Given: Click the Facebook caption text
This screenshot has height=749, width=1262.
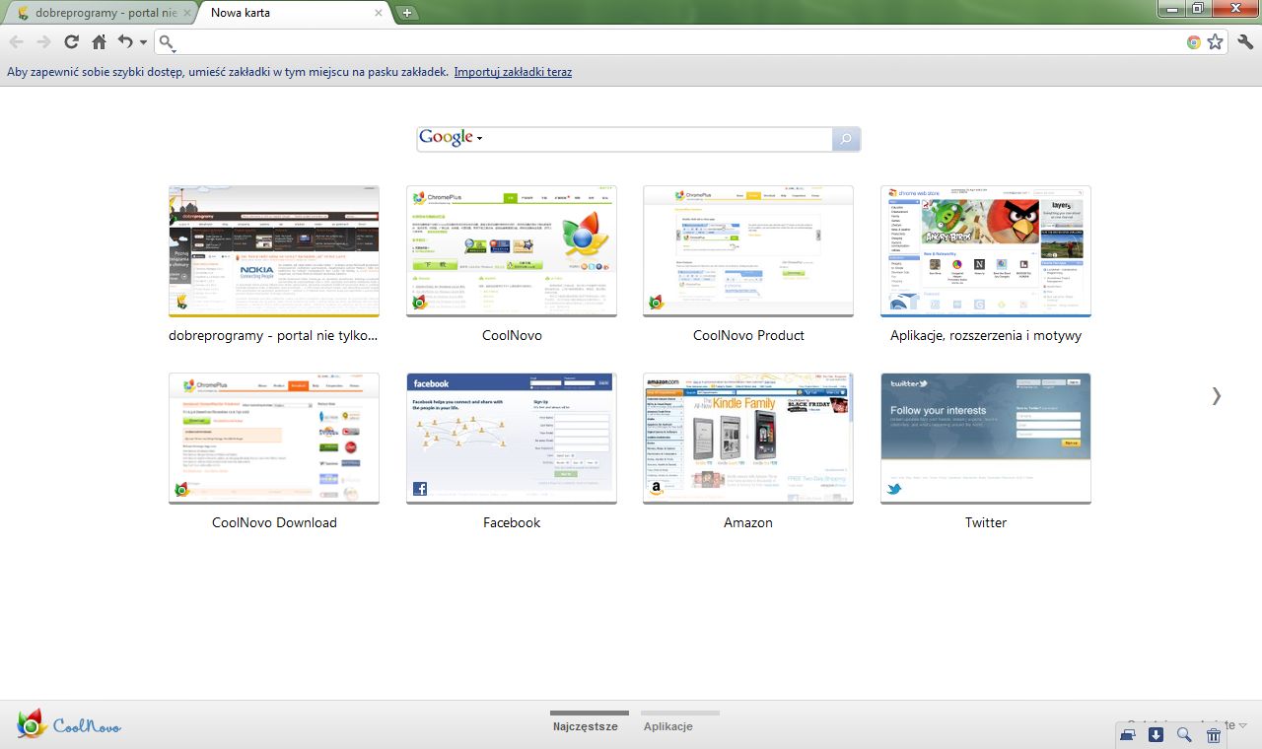Looking at the screenshot, I should [x=512, y=522].
